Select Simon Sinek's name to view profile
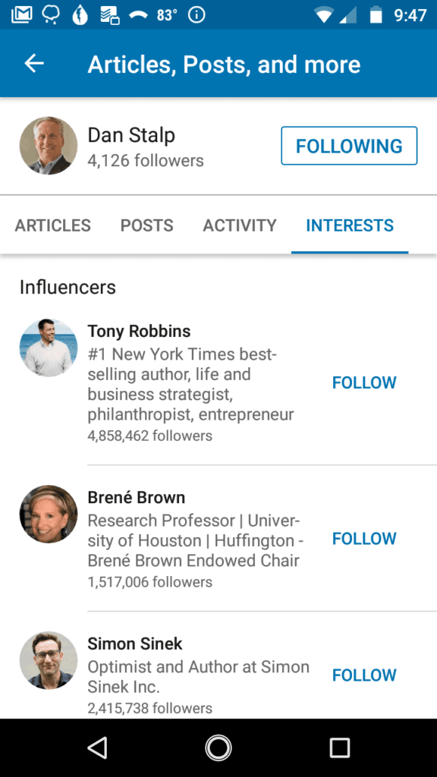The height and width of the screenshot is (777, 437). (134, 643)
